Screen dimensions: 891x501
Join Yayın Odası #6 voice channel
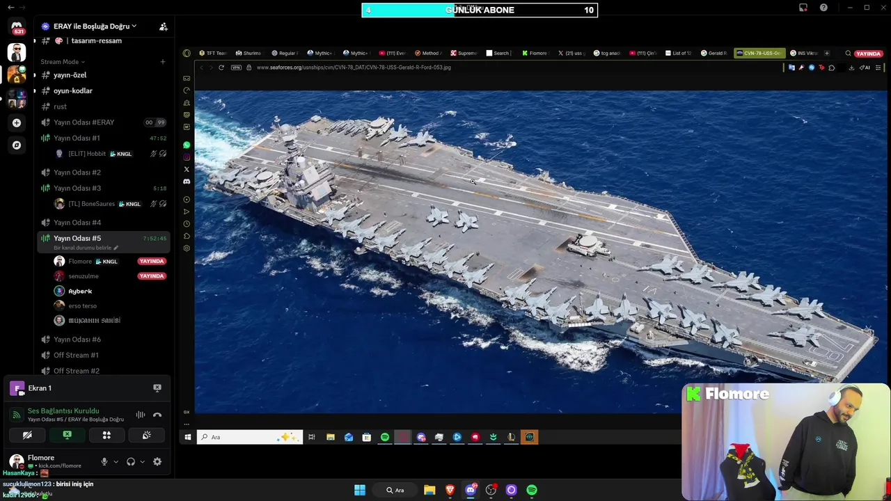104,340
